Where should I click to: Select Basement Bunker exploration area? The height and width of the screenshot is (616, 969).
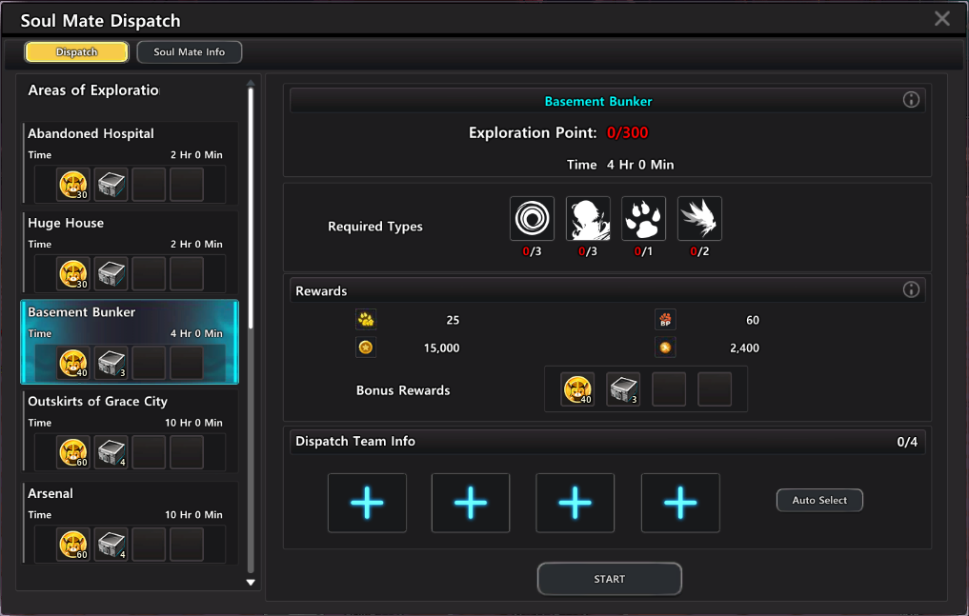point(131,342)
